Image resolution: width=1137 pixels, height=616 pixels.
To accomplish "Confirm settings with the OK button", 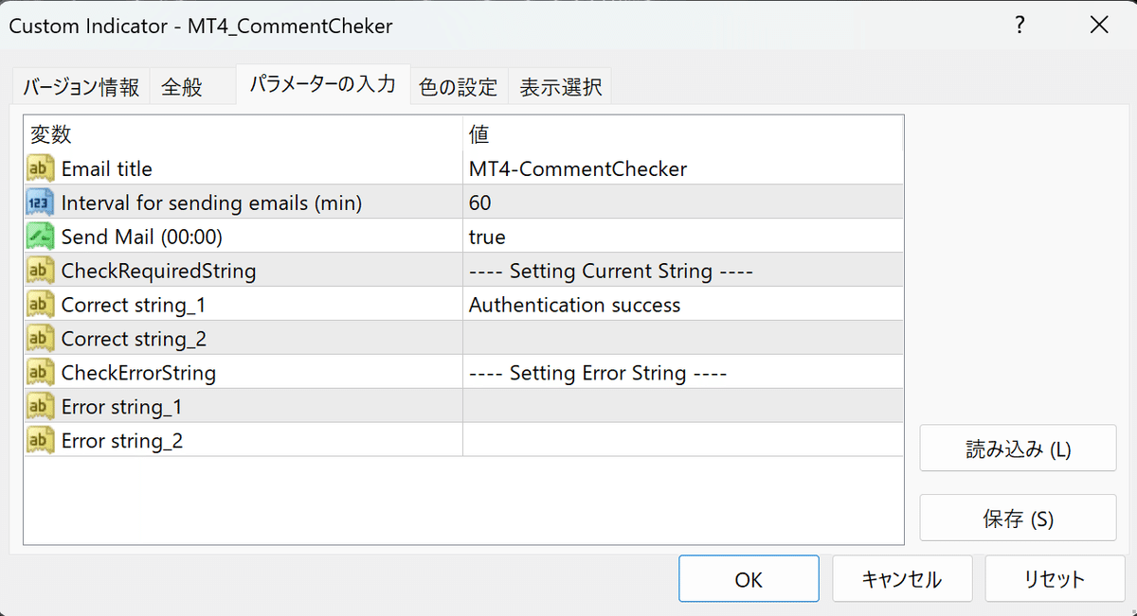I will point(749,579).
